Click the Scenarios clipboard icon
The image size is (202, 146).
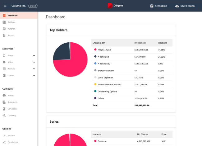pyautogui.click(x=152, y=6)
